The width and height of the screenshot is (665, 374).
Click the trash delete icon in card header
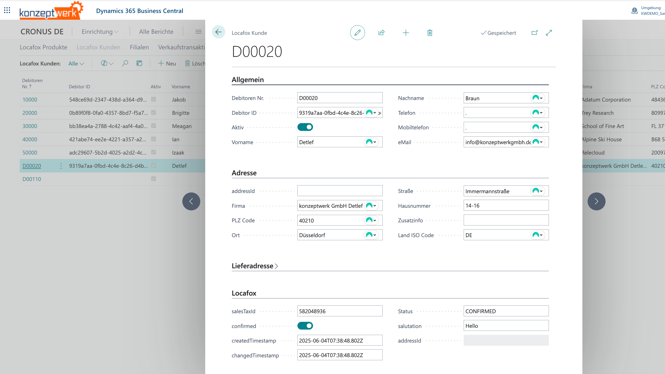click(430, 33)
